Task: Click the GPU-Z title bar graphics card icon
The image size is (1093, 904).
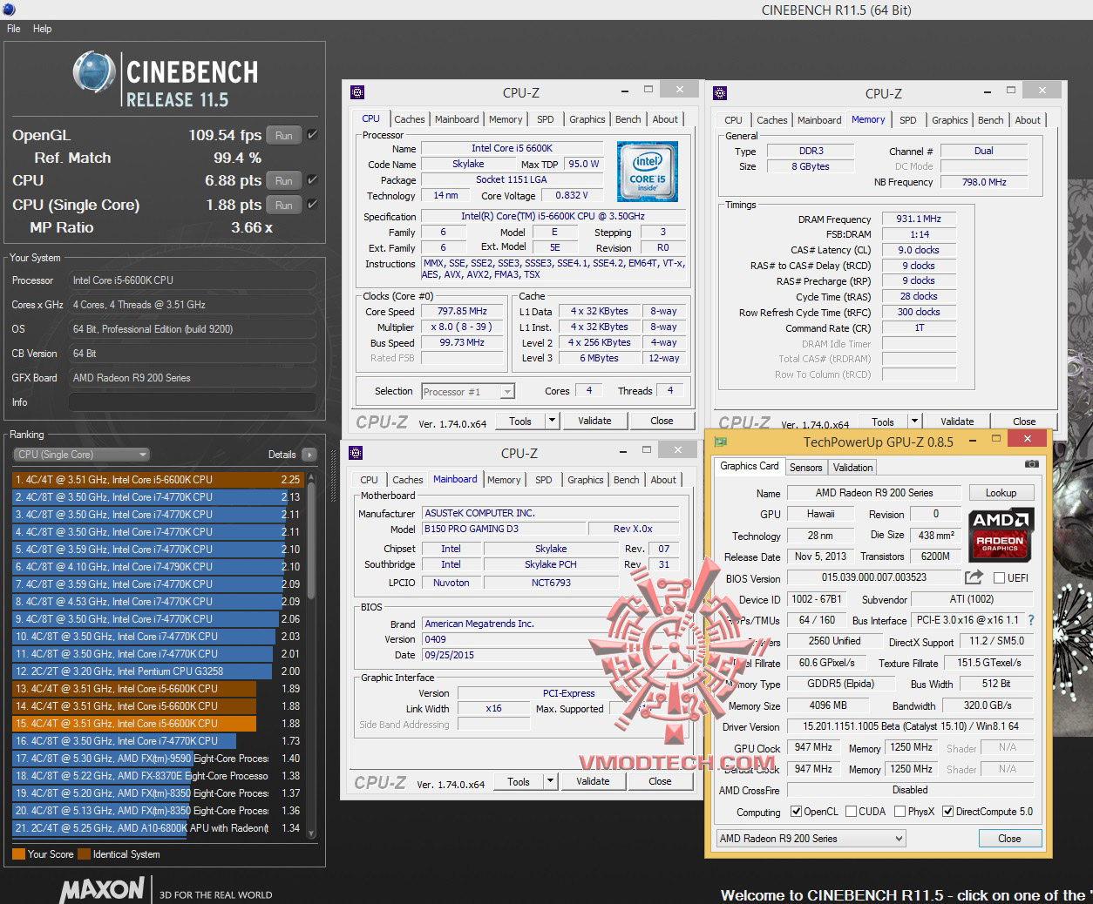Action: [721, 442]
